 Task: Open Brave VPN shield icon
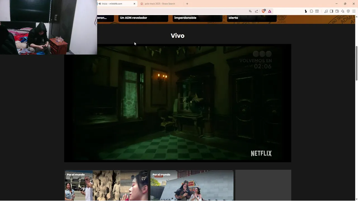pos(348,11)
